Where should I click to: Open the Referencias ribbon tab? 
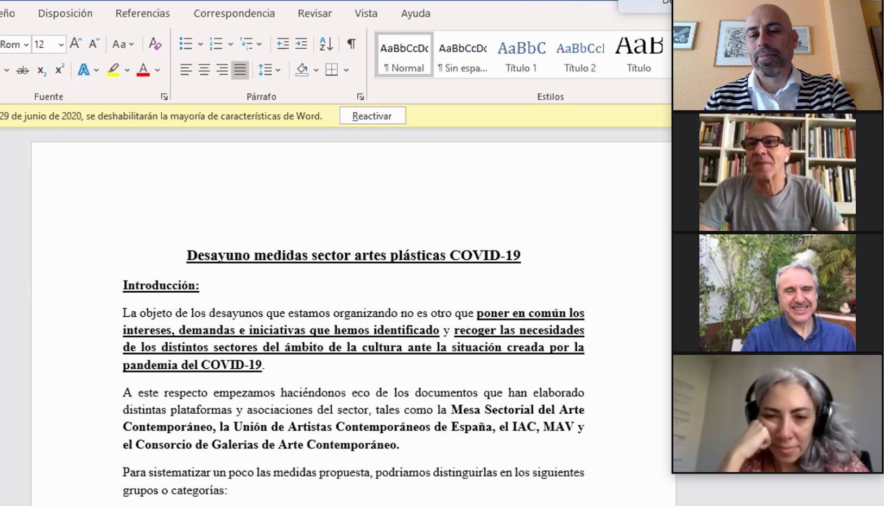(x=142, y=14)
